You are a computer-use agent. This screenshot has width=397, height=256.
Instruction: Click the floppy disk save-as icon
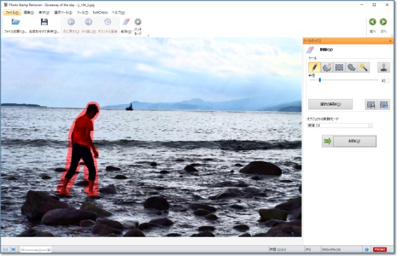click(44, 22)
